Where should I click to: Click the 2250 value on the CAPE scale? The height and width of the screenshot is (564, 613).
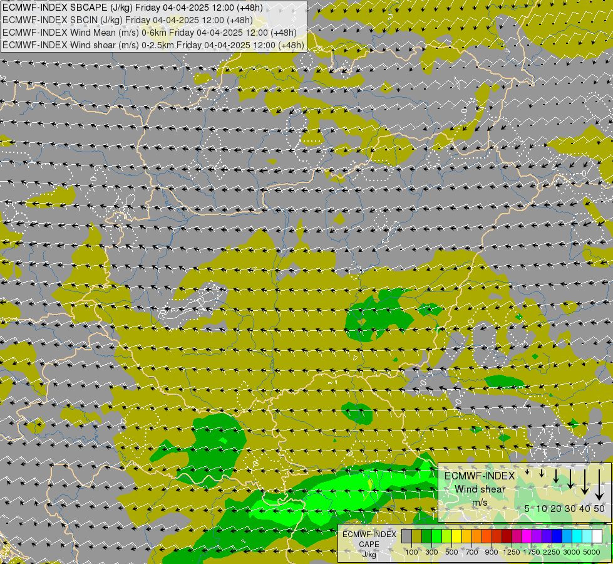[552, 552]
